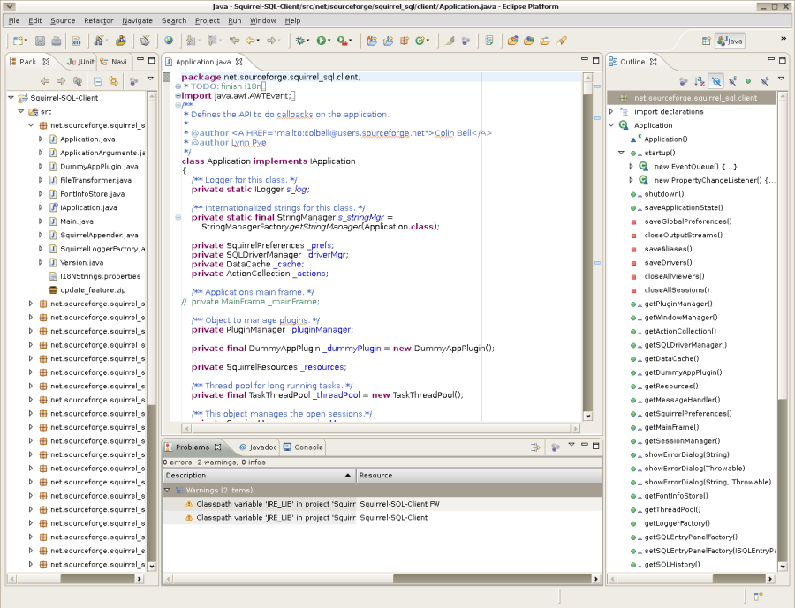Toggle 'Hide Static Members' in the Outline toolbar

tap(732, 79)
